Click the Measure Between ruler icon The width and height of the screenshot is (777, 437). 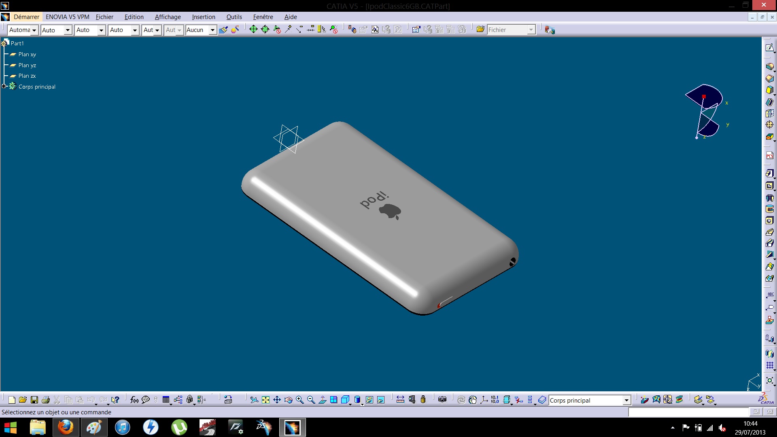pyautogui.click(x=400, y=400)
